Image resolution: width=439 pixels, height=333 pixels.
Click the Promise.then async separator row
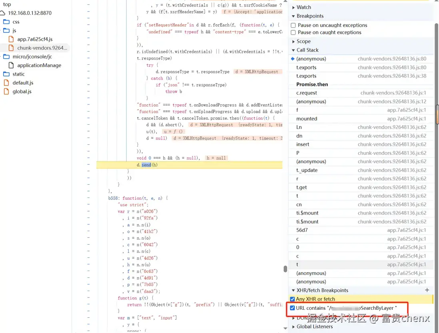tap(361, 84)
